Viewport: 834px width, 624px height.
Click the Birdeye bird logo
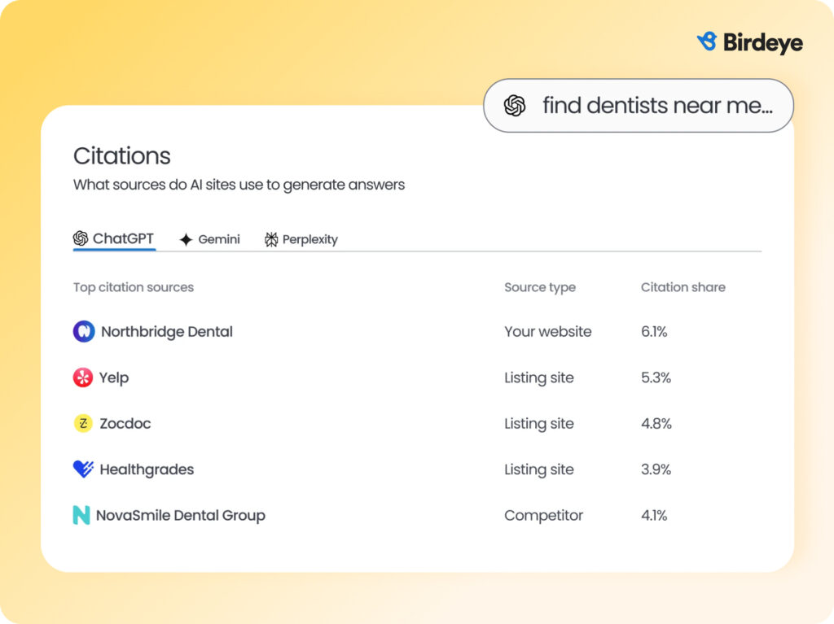click(x=705, y=41)
